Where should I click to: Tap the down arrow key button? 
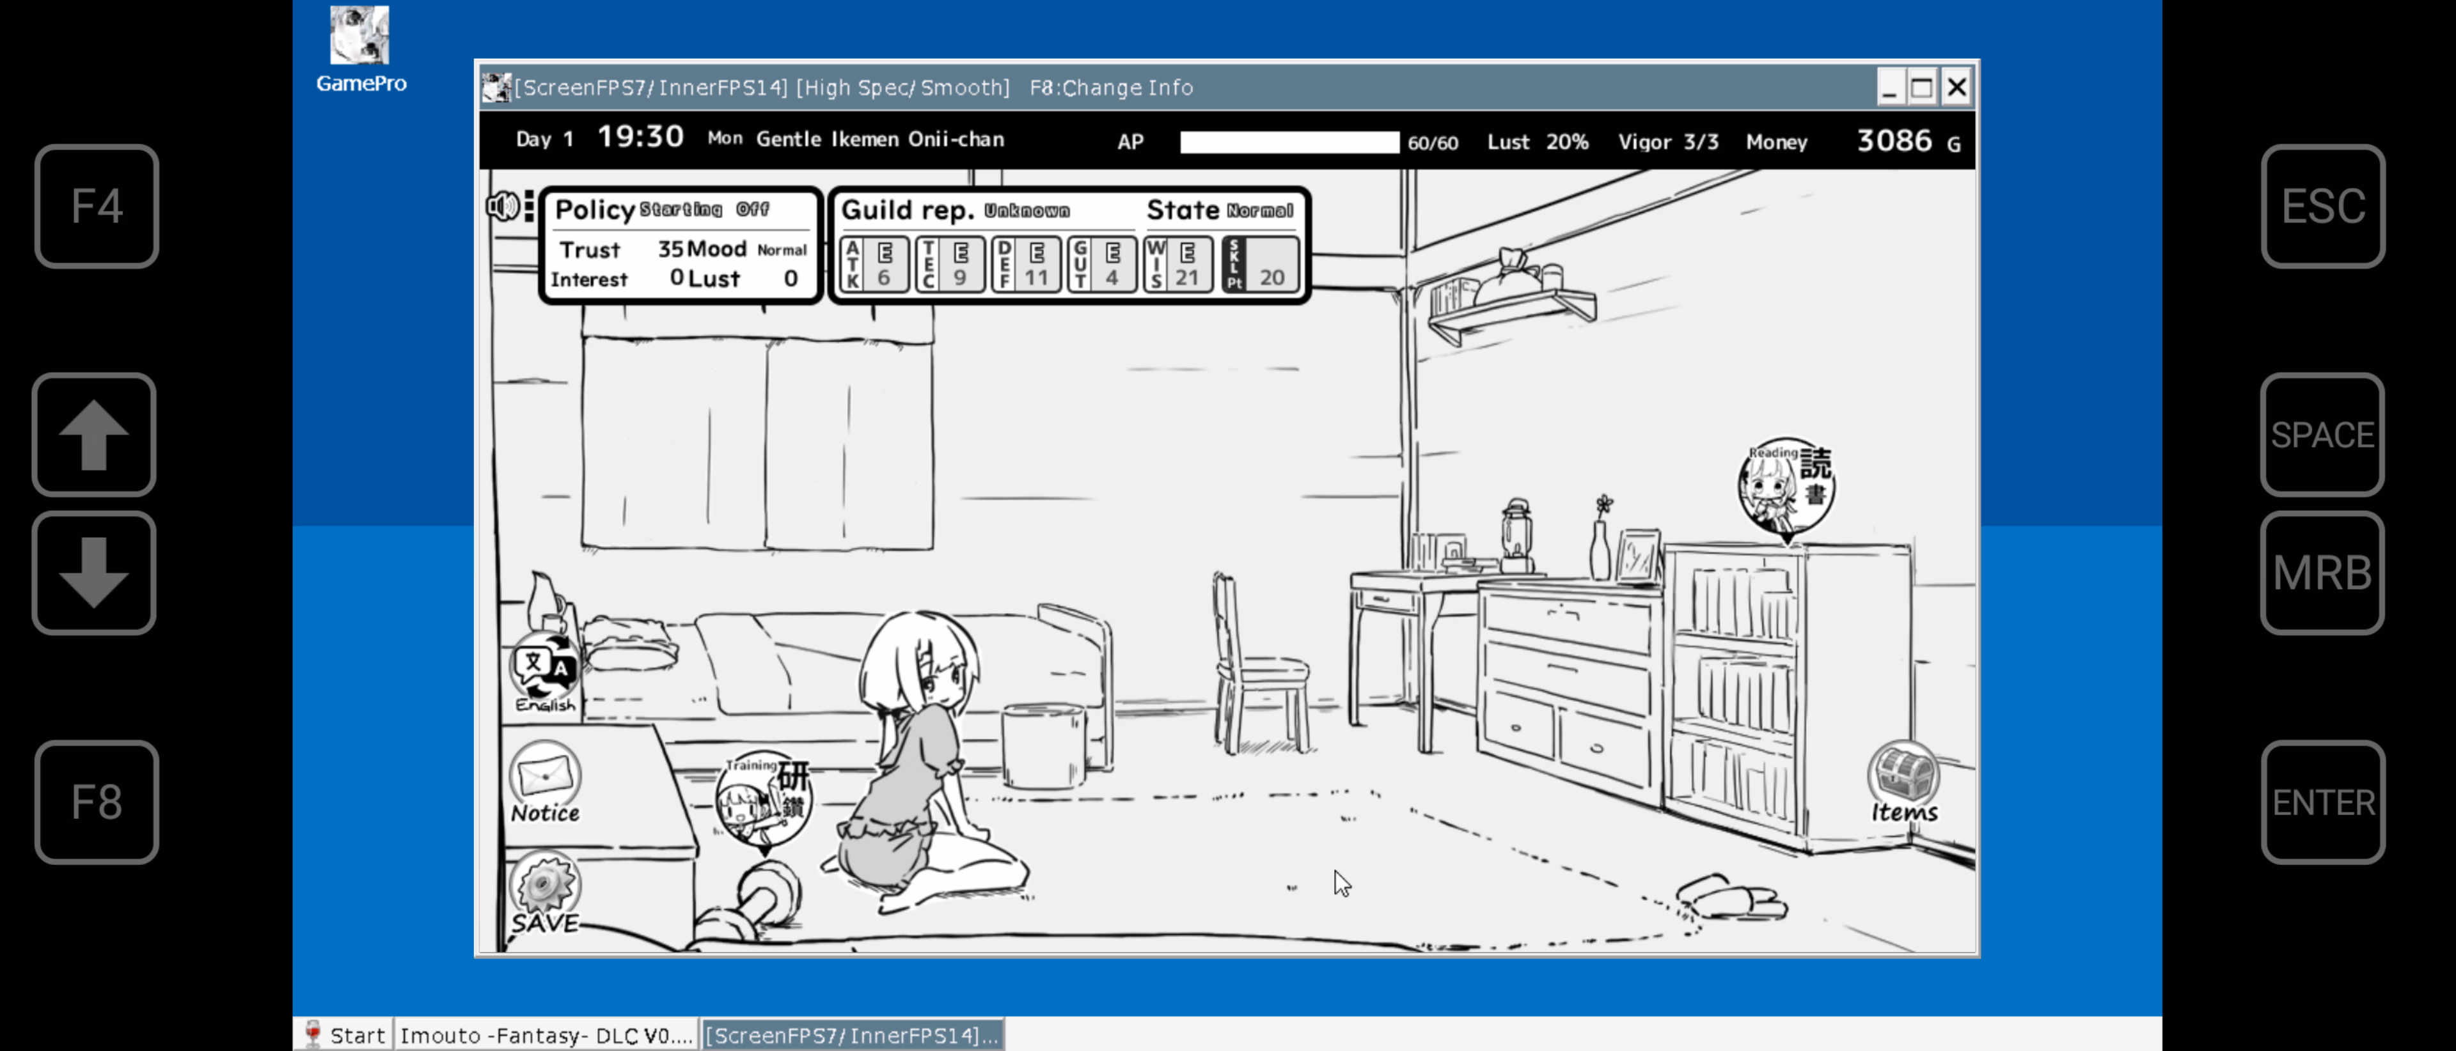pos(93,573)
